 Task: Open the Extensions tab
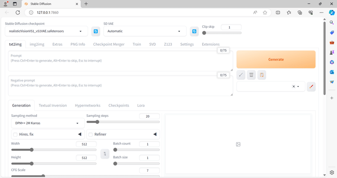pos(211,44)
